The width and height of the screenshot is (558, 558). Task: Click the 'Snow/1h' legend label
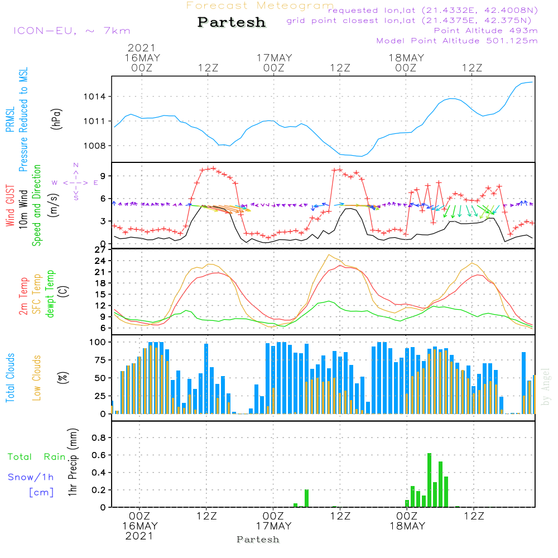(x=31, y=477)
